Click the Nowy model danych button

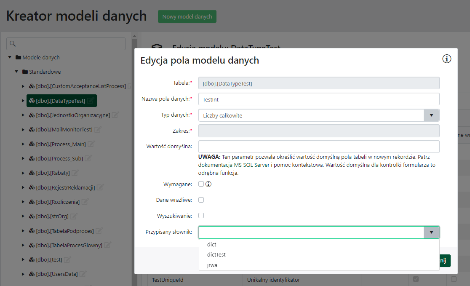click(187, 16)
